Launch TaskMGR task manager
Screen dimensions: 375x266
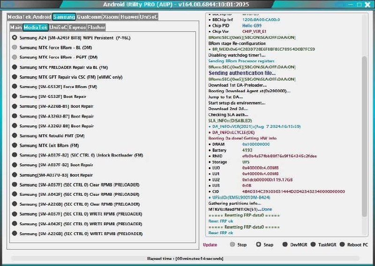point(323,244)
